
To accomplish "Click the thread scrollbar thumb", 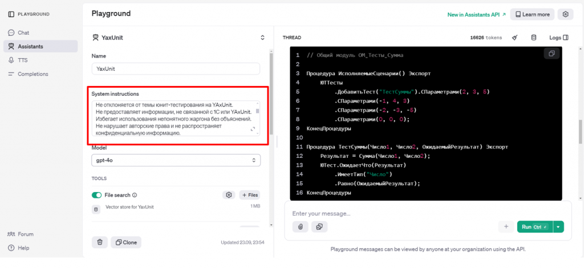I will coord(580,131).
